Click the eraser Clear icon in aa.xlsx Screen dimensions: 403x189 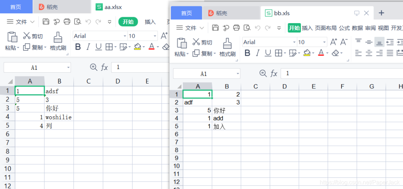[166, 47]
